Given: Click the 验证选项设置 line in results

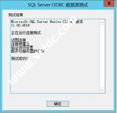Looking at the screenshot, I should click(22, 47).
